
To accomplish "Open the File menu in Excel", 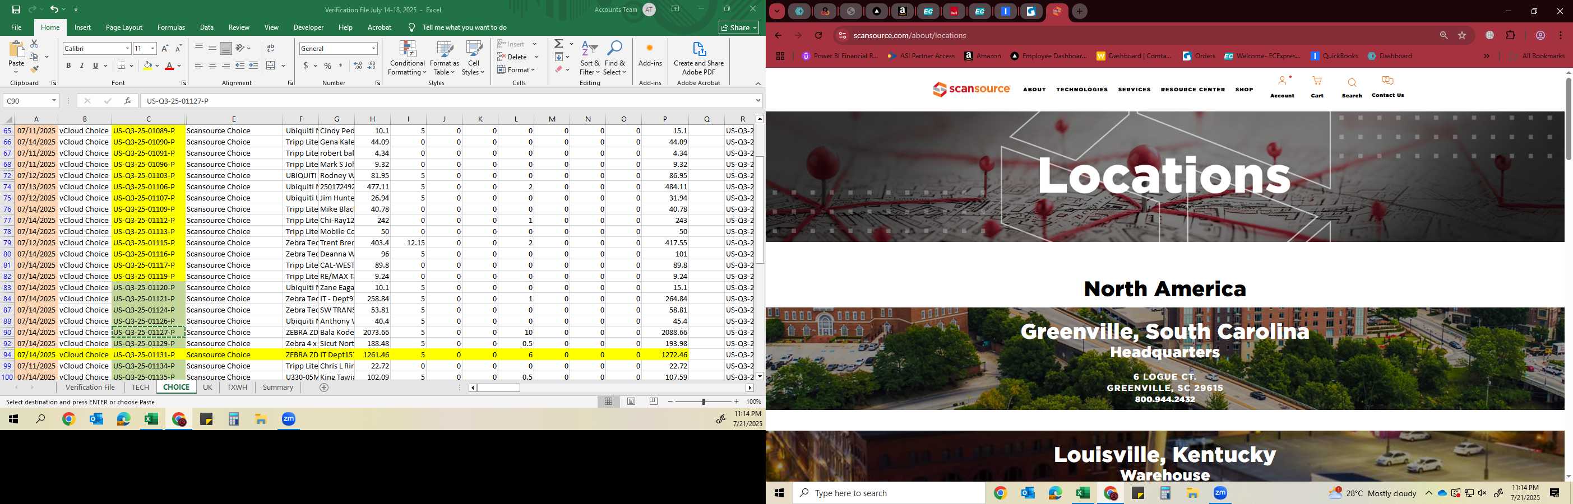I will (16, 27).
